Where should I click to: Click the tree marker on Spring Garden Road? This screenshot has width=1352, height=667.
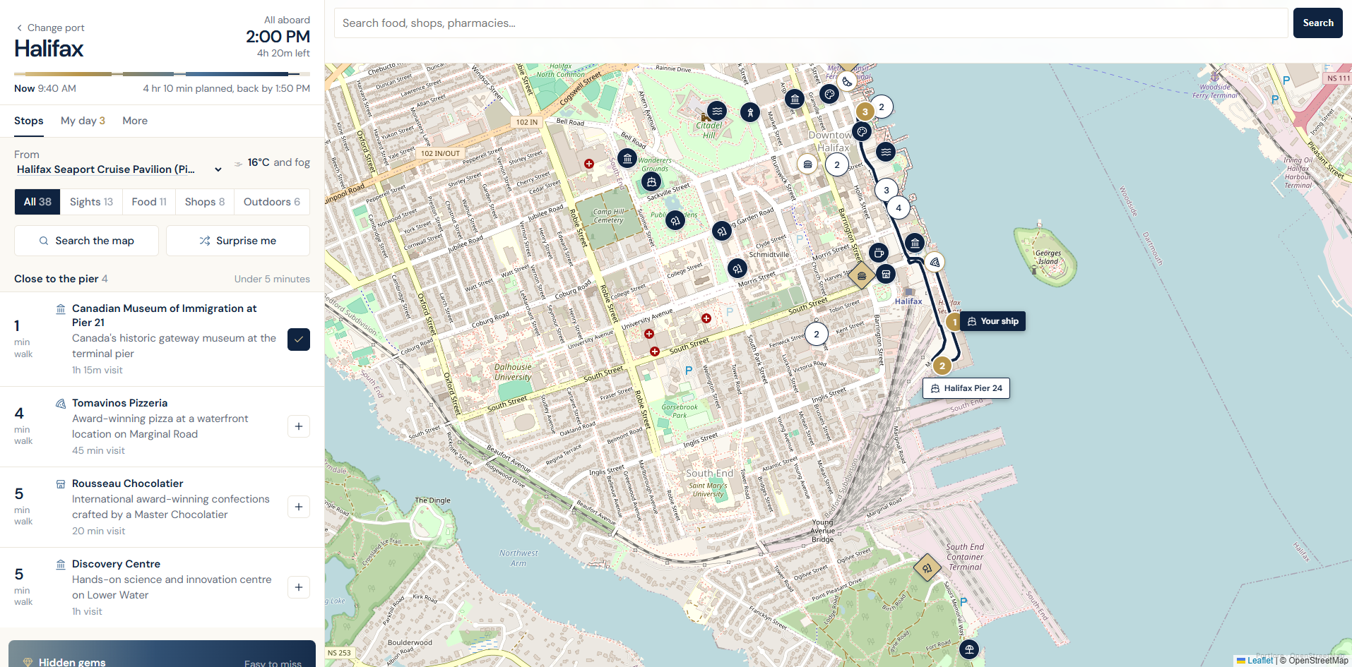[721, 231]
